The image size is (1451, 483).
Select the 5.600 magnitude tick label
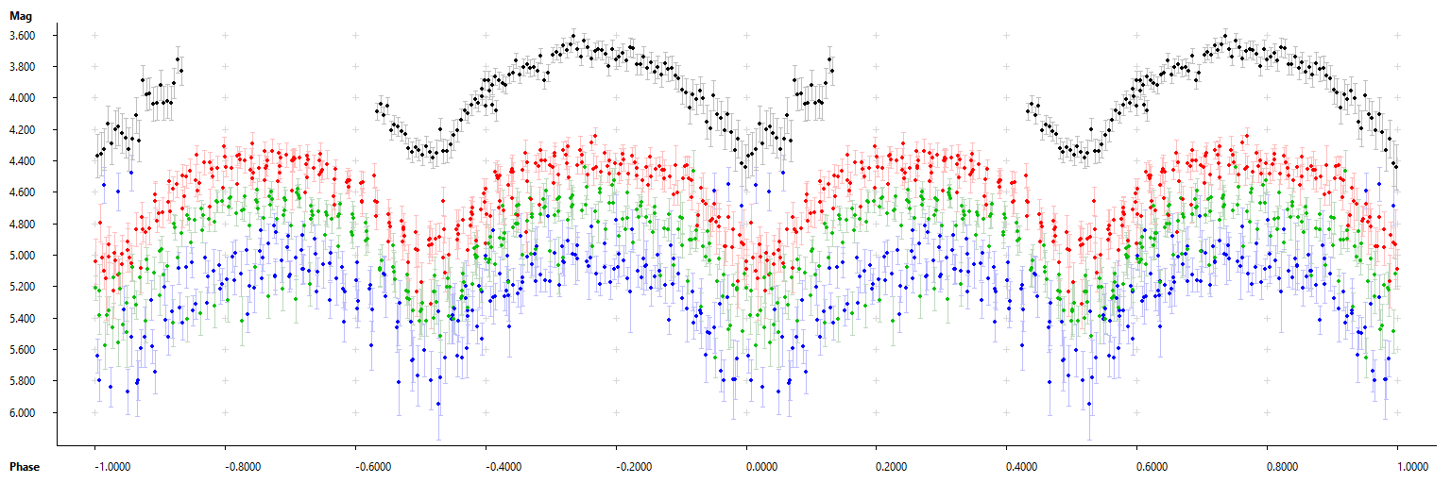23,350
